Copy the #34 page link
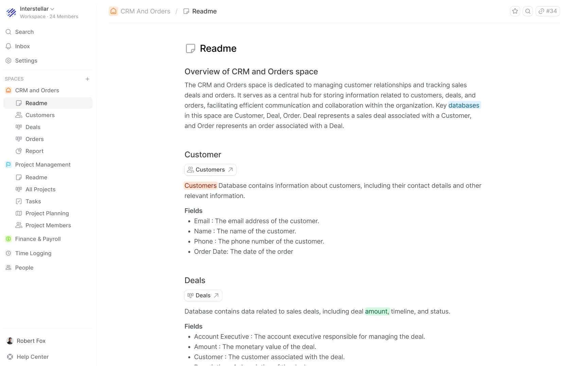This screenshot has height=366, width=575. [547, 11]
